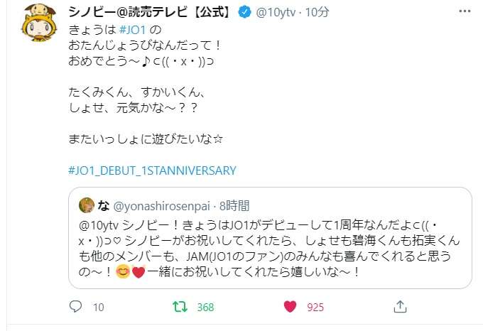Click the 10分 tweet timestamp
The height and width of the screenshot is (331, 483).
[317, 12]
